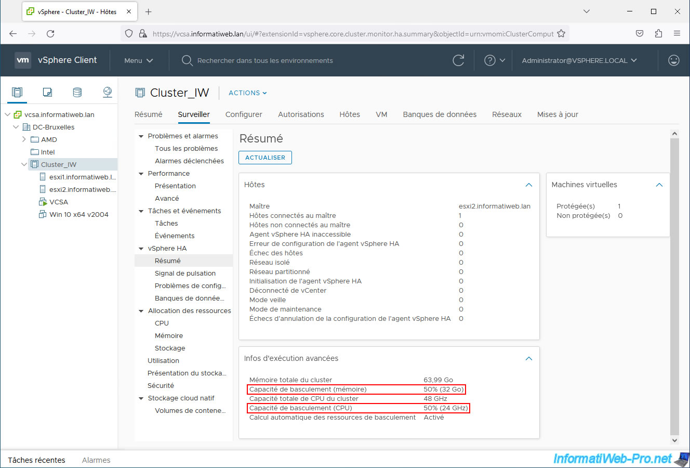
Task: Click the vSphere refresh icon in header
Action: pyautogui.click(x=458, y=60)
